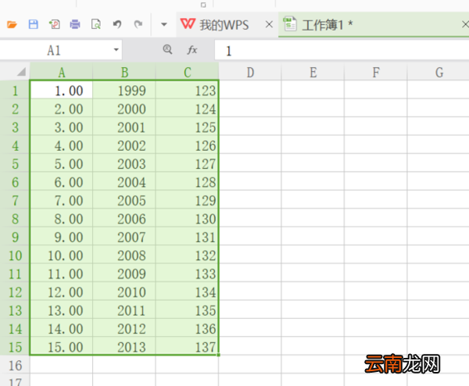Select column F header

[x=376, y=72]
